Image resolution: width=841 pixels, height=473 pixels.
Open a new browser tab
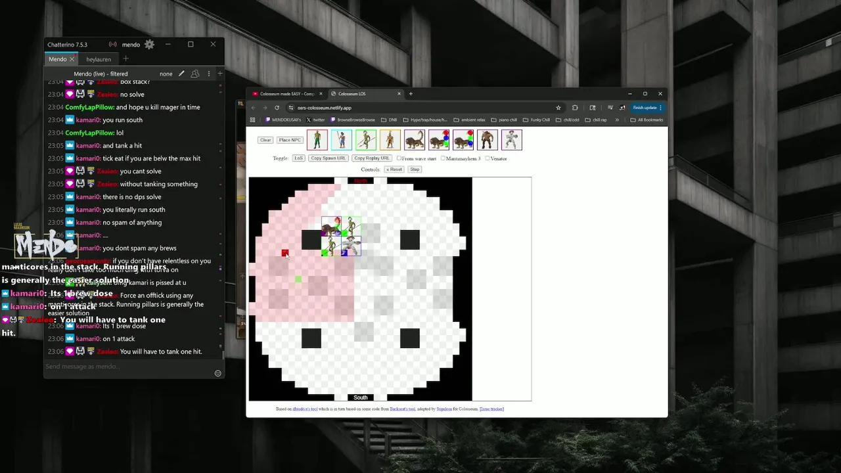coord(411,94)
